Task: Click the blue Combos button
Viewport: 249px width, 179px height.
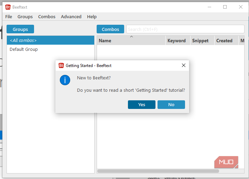Action: click(x=110, y=29)
